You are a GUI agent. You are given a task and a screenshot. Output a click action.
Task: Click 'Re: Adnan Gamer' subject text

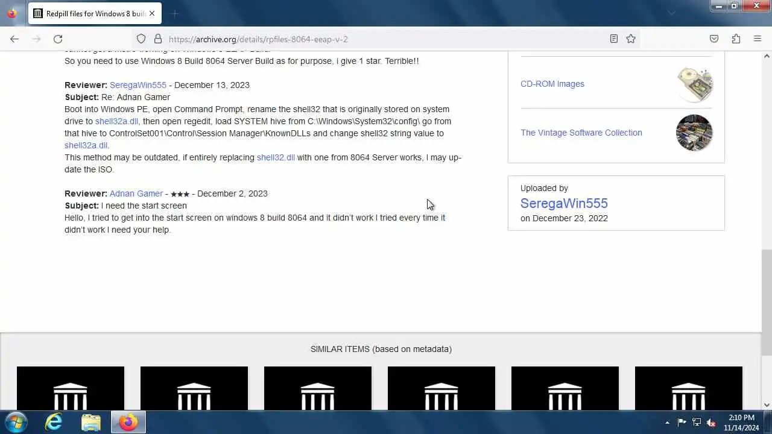[x=136, y=97]
